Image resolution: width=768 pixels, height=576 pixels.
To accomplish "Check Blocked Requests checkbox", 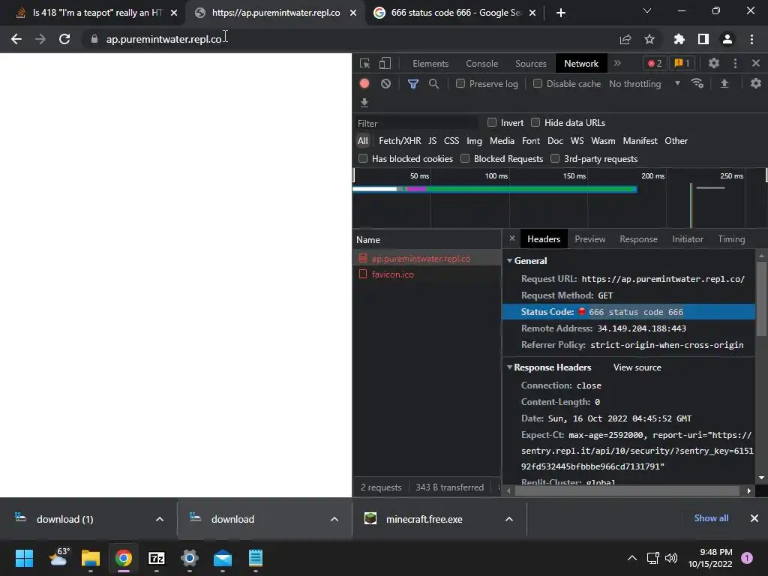I will [465, 158].
